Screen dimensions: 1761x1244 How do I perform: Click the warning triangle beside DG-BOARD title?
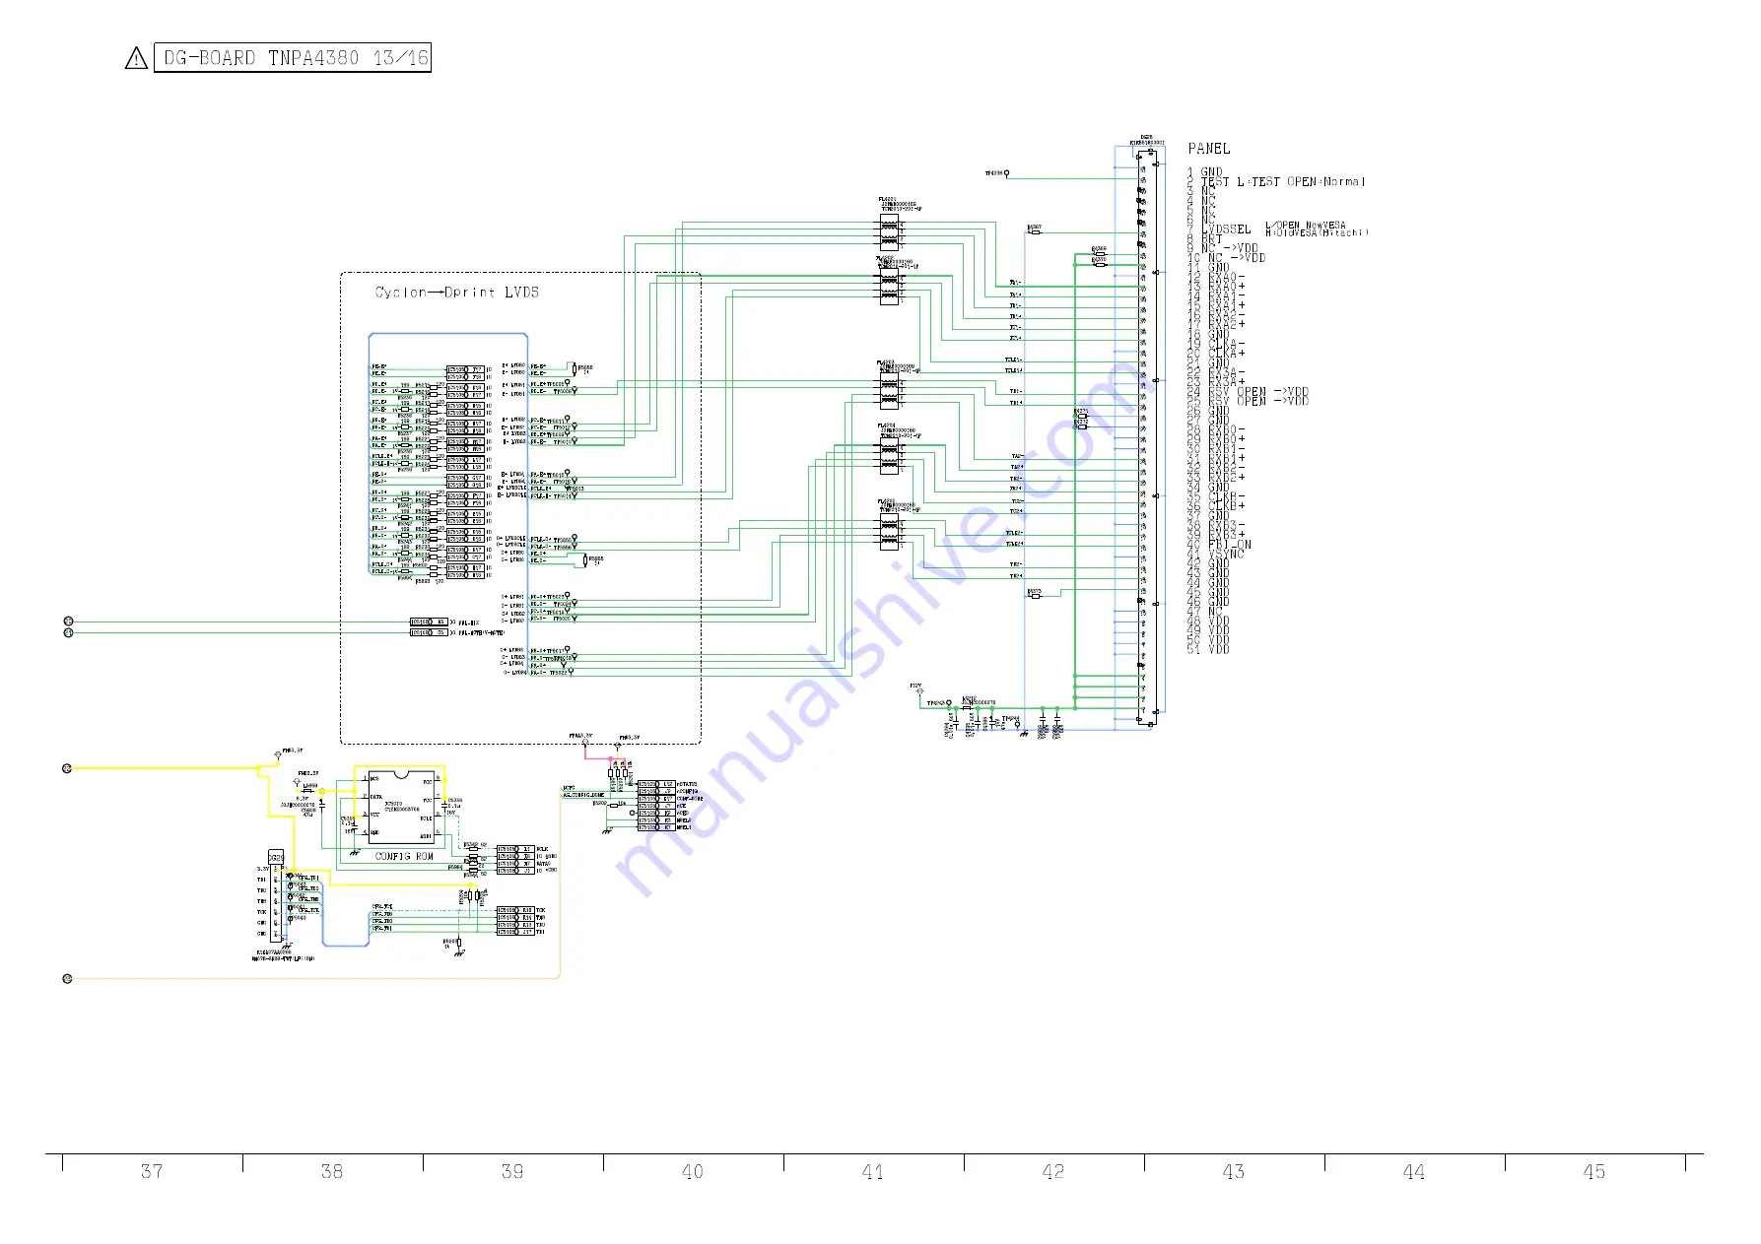pos(136,59)
